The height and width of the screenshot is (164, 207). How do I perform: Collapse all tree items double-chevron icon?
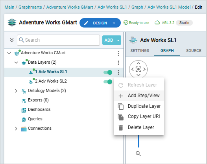coord(12,40)
